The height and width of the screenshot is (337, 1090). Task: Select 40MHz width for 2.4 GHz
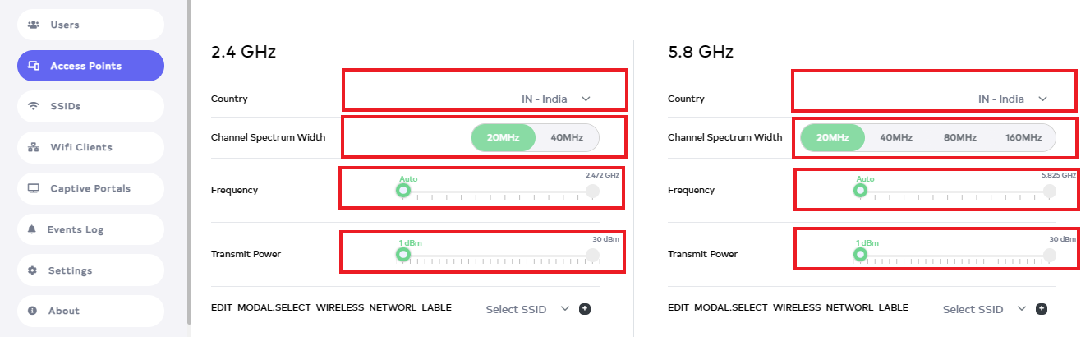567,137
